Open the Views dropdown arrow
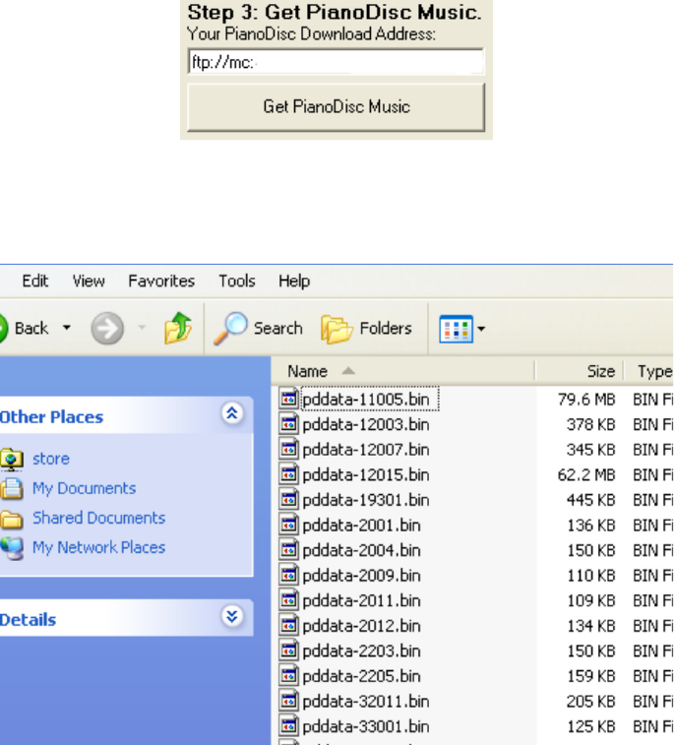 (481, 329)
